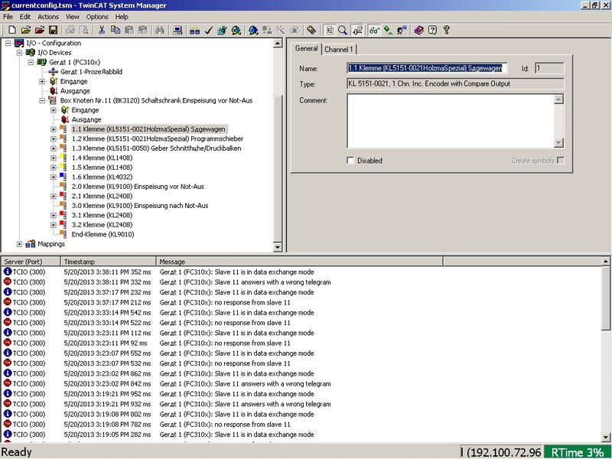Click the New document toolbar icon
This screenshot has width=612, height=459.
[13, 31]
